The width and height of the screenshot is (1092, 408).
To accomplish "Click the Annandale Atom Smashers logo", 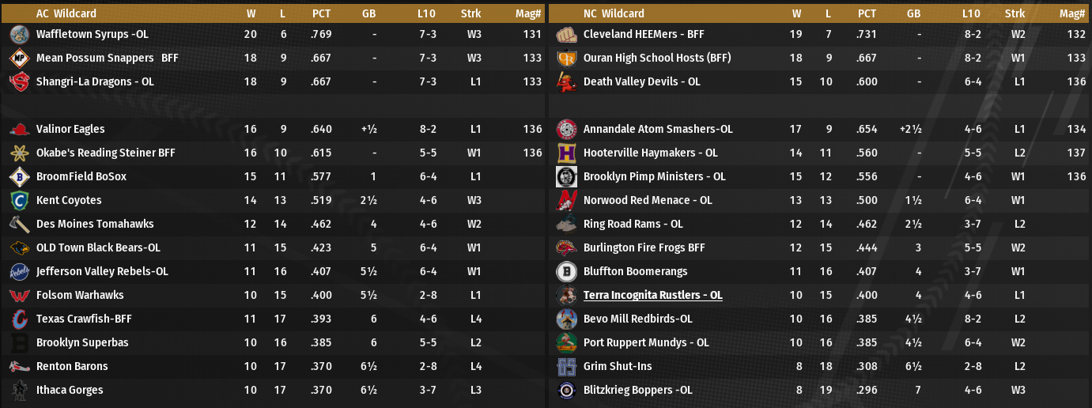I will pyautogui.click(x=566, y=130).
